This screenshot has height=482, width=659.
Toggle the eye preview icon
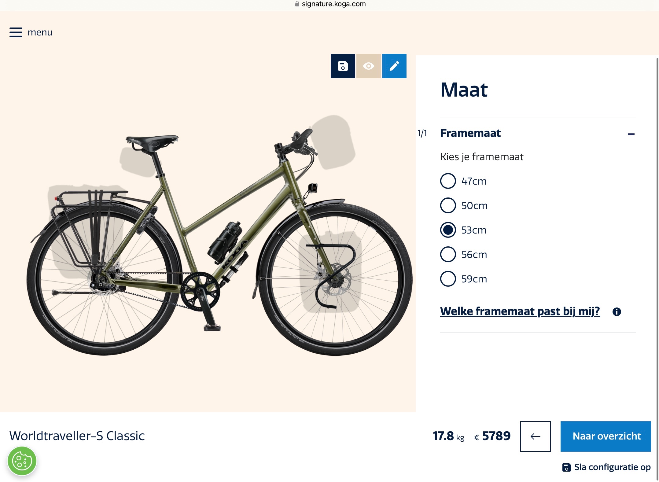tap(368, 66)
